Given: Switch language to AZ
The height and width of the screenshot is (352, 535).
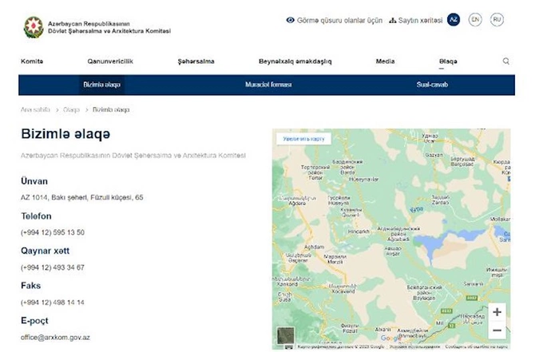Looking at the screenshot, I should pyautogui.click(x=454, y=19).
